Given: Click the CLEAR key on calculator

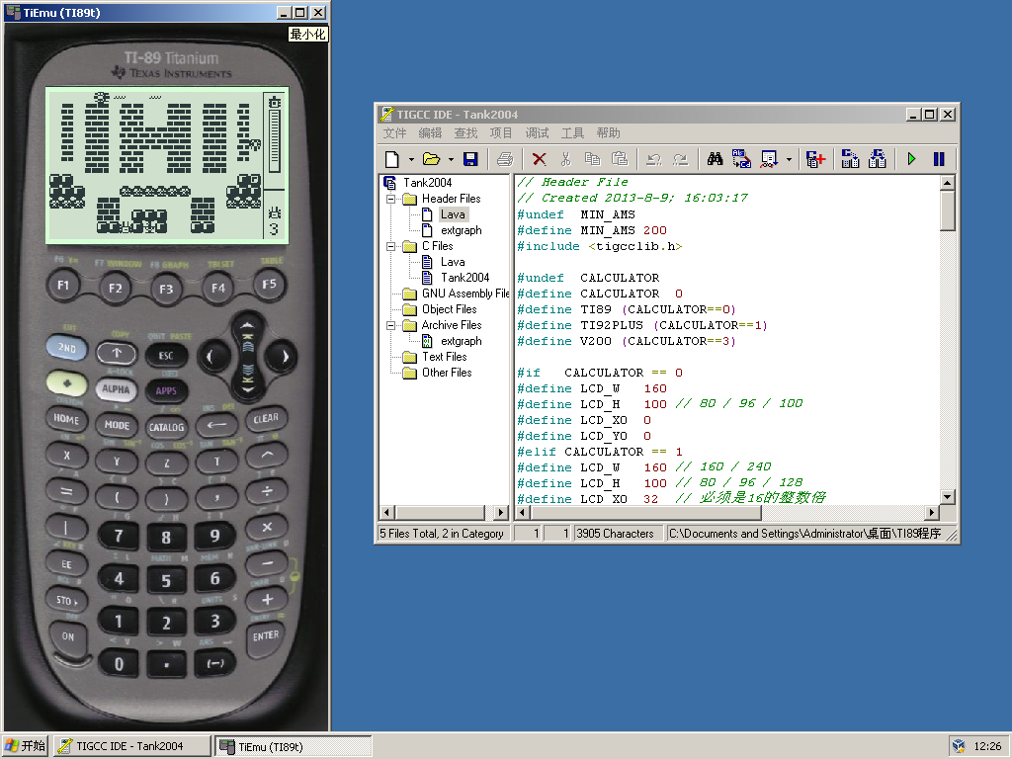Looking at the screenshot, I should (266, 418).
